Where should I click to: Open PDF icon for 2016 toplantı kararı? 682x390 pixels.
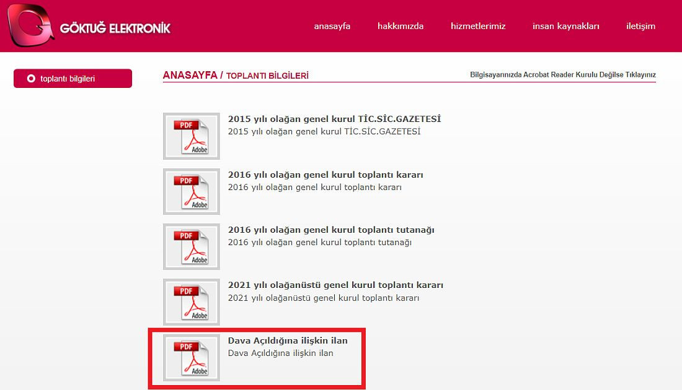192,191
